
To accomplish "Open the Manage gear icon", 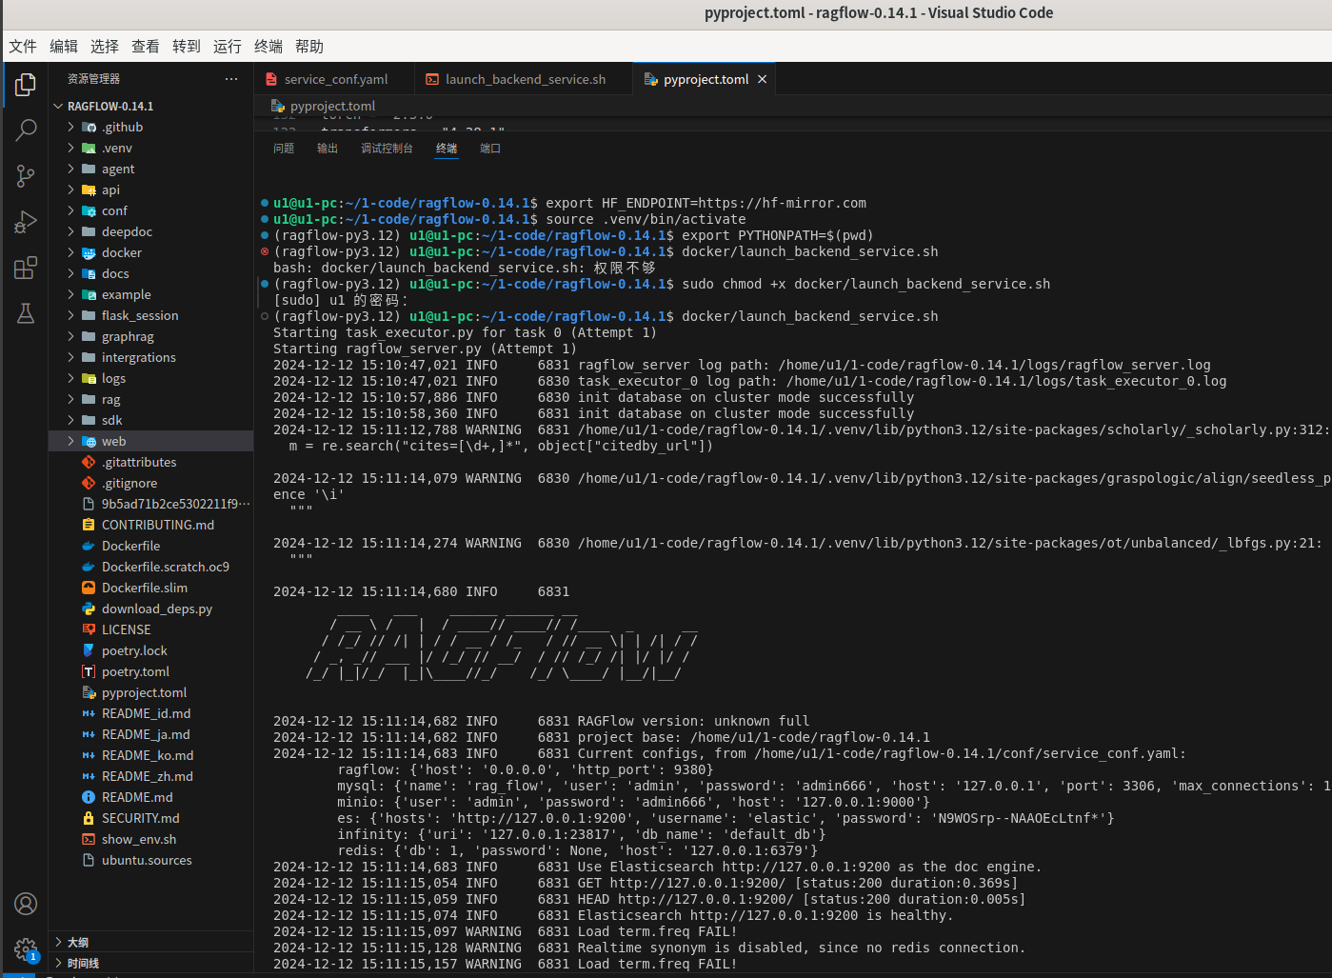I will click(x=26, y=949).
